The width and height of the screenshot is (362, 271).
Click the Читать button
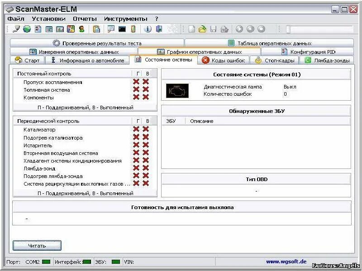click(x=37, y=246)
